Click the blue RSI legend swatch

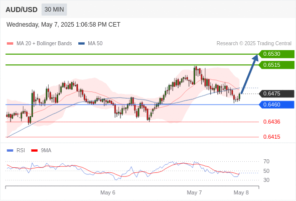click(10, 151)
